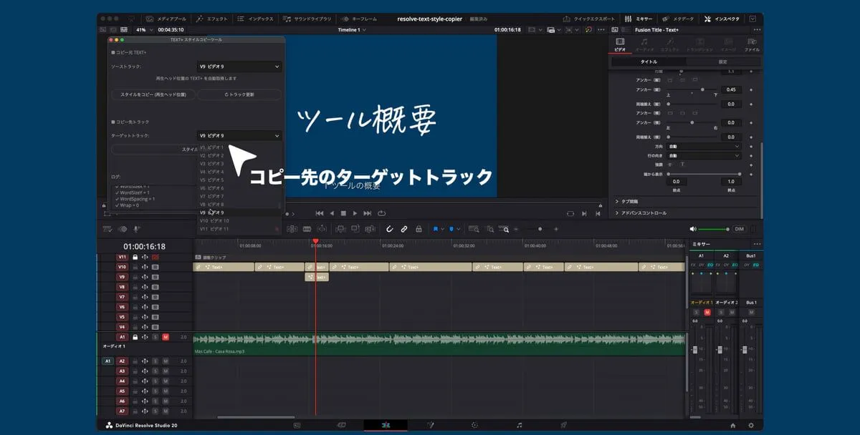Select V10 ビデオ 10 from the dropdown list
This screenshot has width=860, height=435.
tap(215, 221)
